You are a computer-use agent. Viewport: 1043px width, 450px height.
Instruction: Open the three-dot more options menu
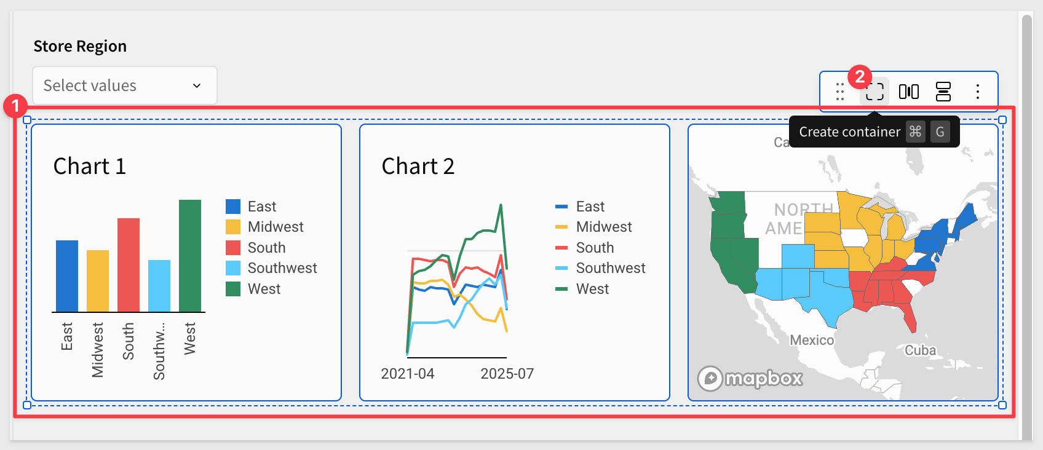tap(978, 92)
